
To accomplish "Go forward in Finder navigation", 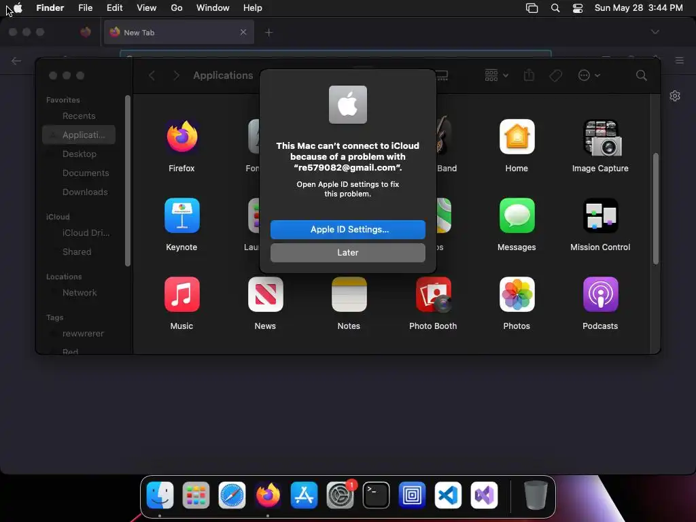I will pyautogui.click(x=176, y=75).
